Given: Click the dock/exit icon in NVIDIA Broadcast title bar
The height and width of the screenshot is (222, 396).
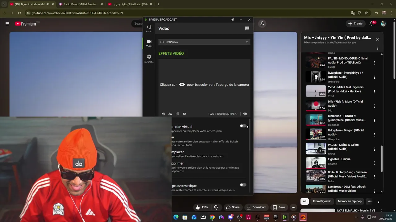Looking at the screenshot, I should point(232,19).
